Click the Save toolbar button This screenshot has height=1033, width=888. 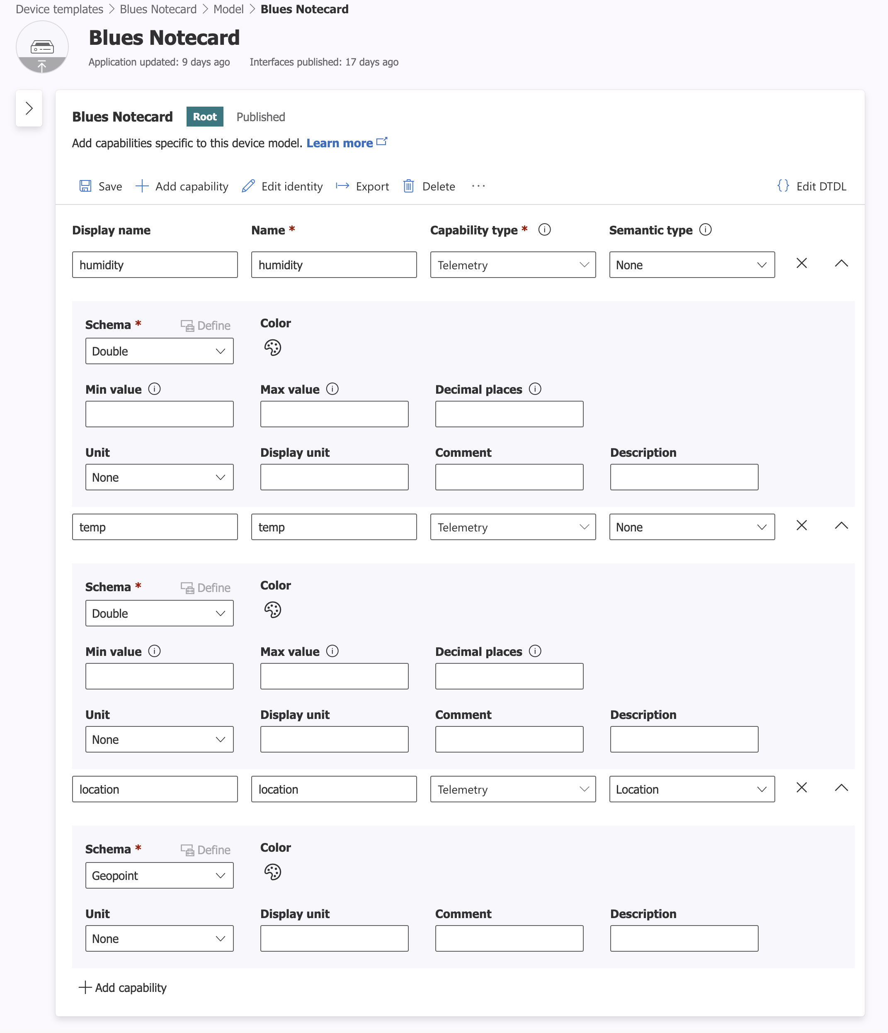(100, 186)
